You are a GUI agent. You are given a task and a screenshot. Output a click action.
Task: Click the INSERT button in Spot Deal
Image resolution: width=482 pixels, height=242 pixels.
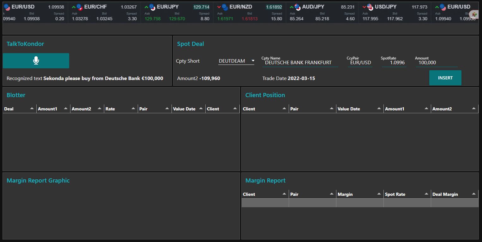pos(445,78)
